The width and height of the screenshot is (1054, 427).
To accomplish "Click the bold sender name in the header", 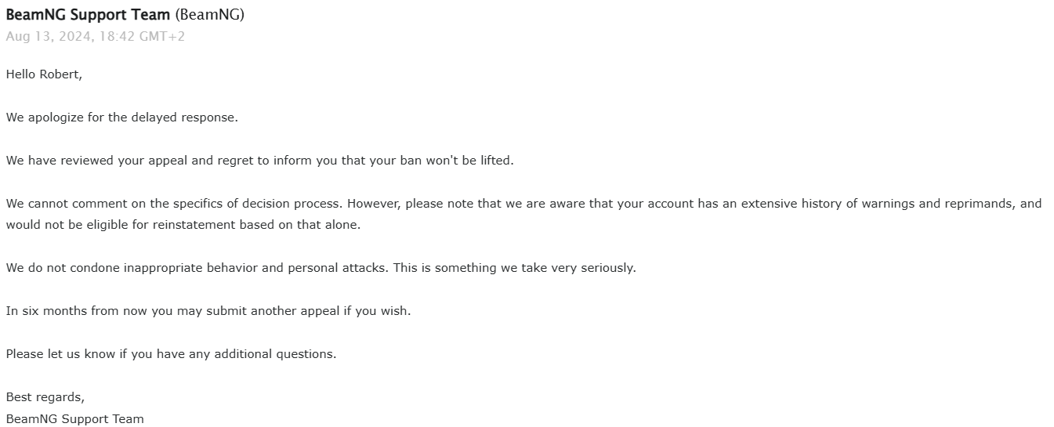I will point(88,15).
